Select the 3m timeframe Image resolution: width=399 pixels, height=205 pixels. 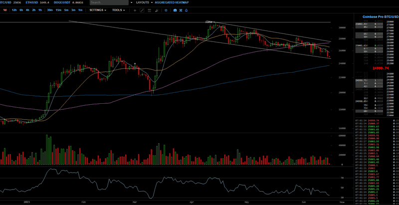coord(73,10)
